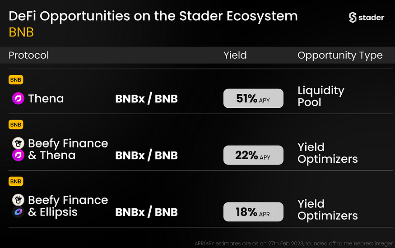The width and height of the screenshot is (395, 248).
Task: Click the Liquidity Pool opportunity label
Action: click(321, 96)
